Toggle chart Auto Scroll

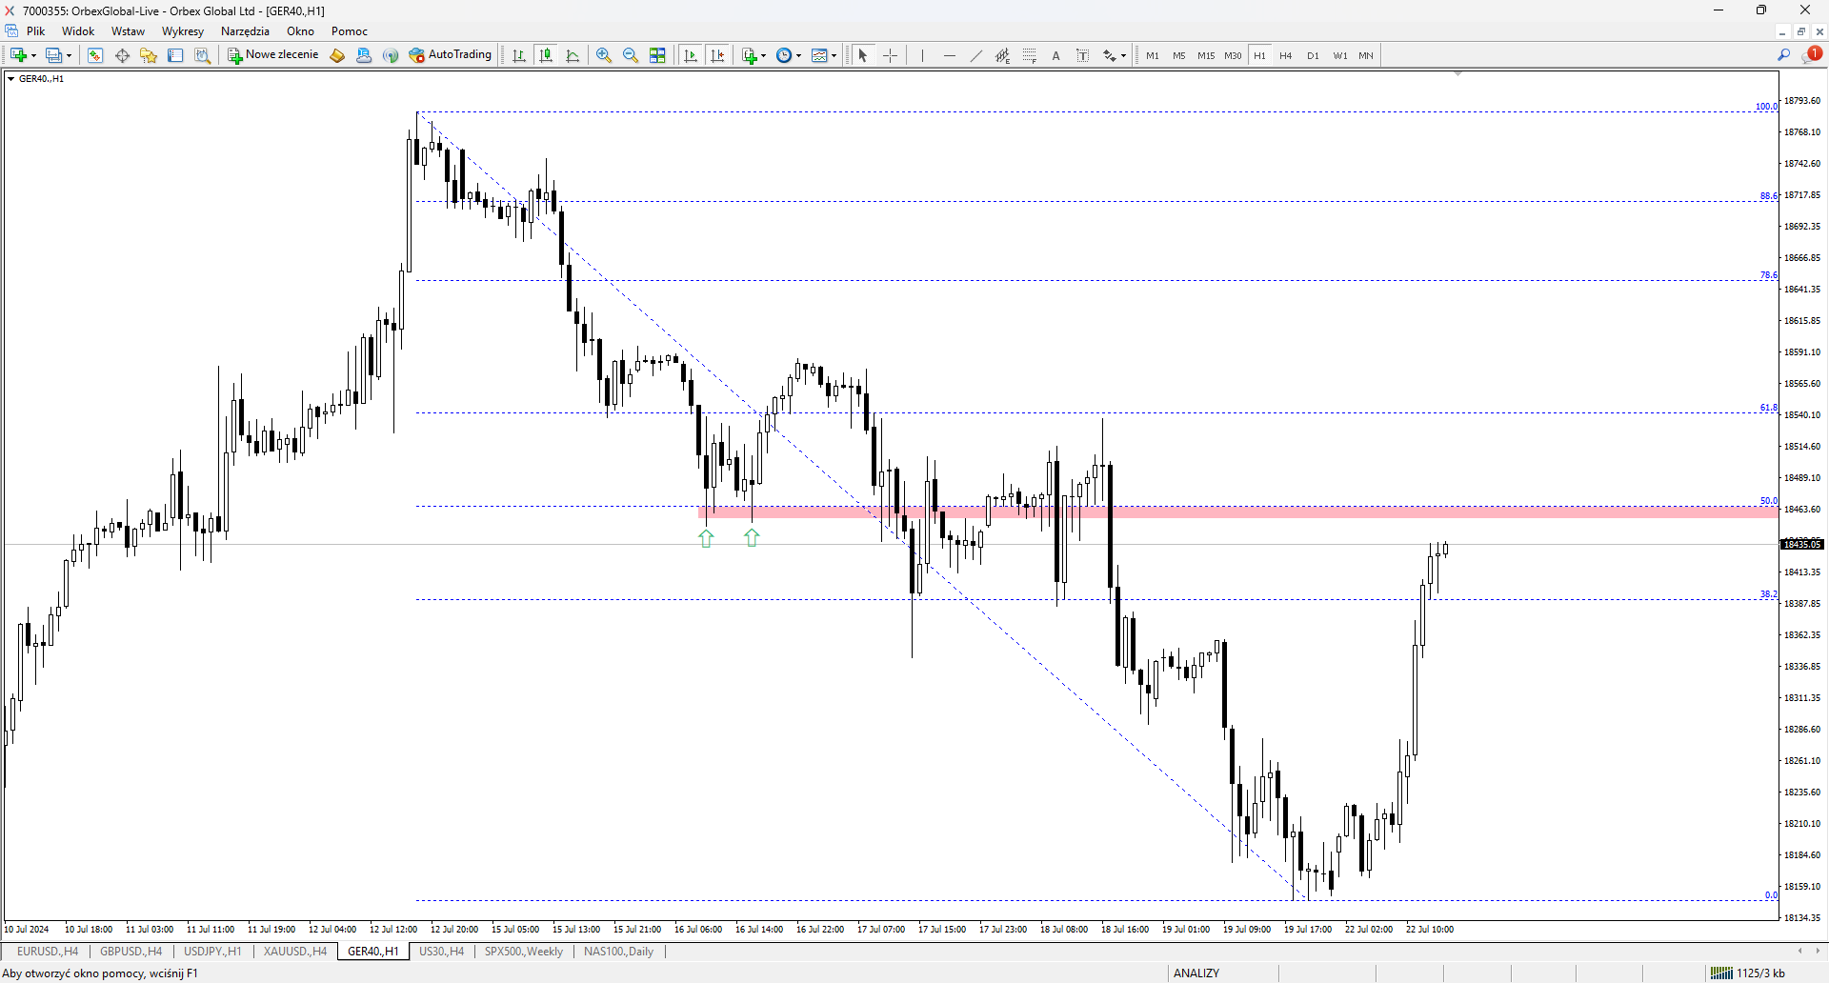692,55
